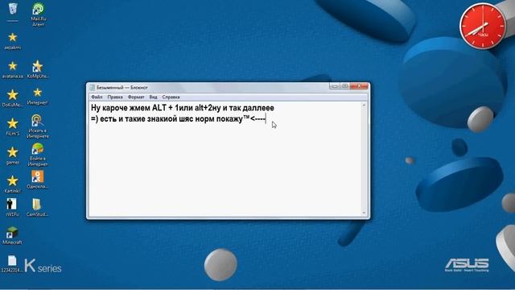Select the games star folder icon
The width and height of the screenshot is (515, 290).
tap(13, 152)
